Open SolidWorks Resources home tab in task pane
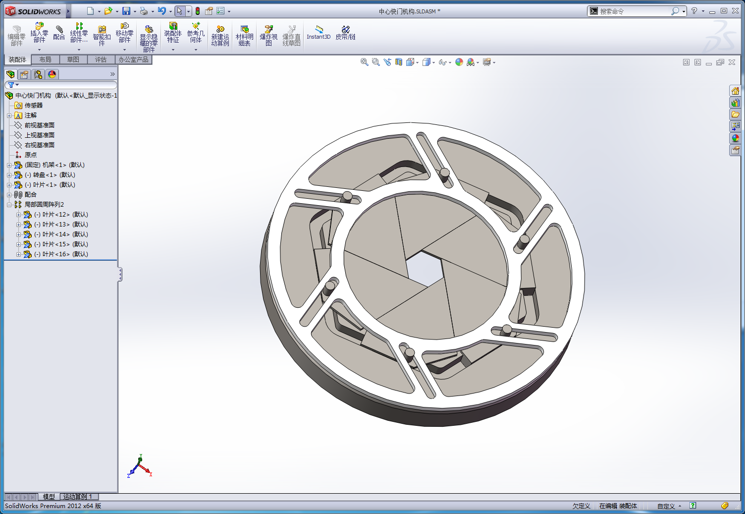745x514 pixels. tap(736, 91)
